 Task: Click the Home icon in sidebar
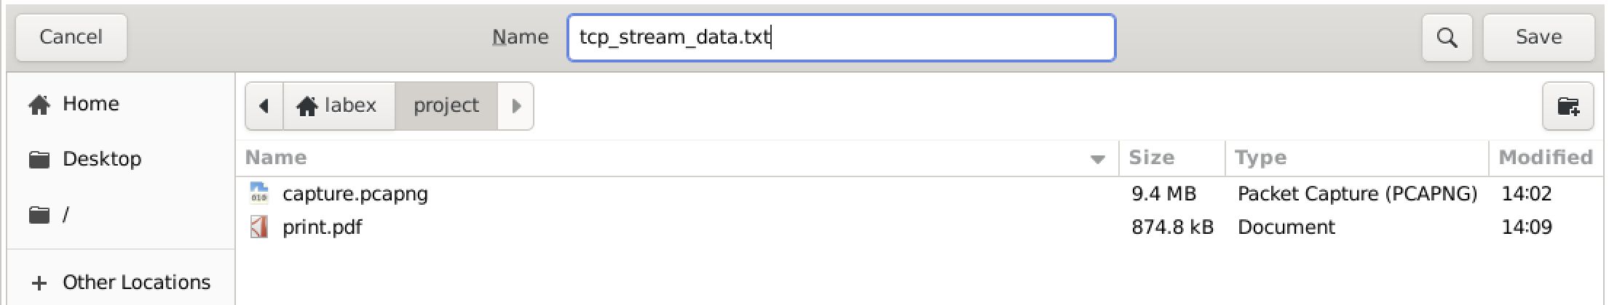point(39,105)
